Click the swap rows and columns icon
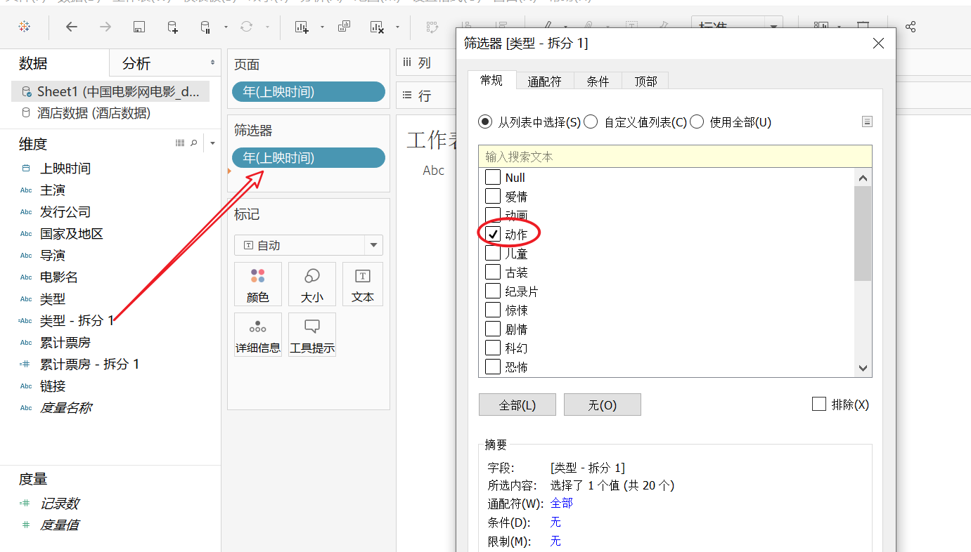The width and height of the screenshot is (971, 552). click(432, 27)
